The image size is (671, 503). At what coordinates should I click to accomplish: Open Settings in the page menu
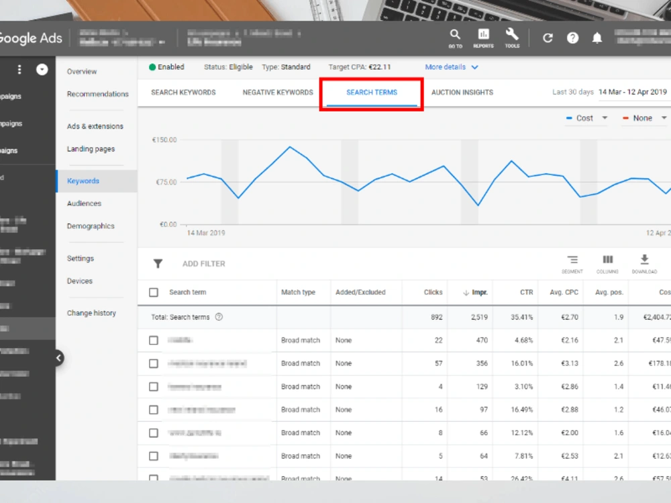coord(81,259)
